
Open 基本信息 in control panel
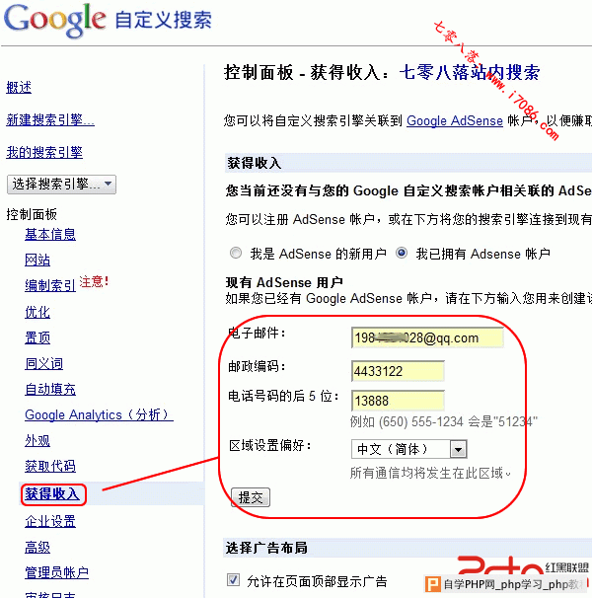tap(50, 234)
